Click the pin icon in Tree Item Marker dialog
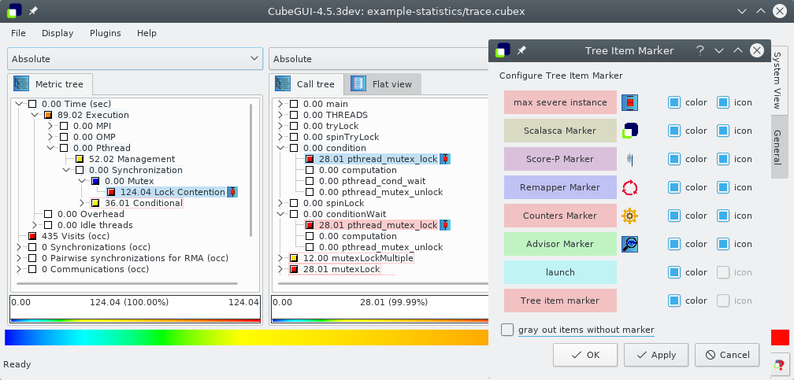The width and height of the screenshot is (794, 380). [x=521, y=50]
